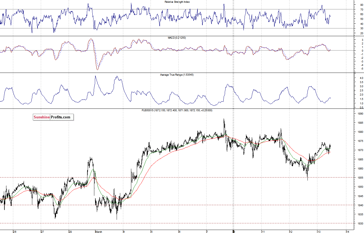Select the 12 date label on time axis
This screenshot has height=233, width=364.
pyautogui.click(x=291, y=232)
